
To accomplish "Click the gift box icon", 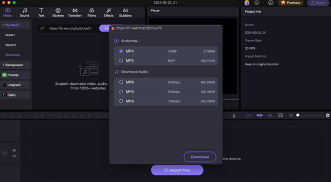I will pos(247,3).
